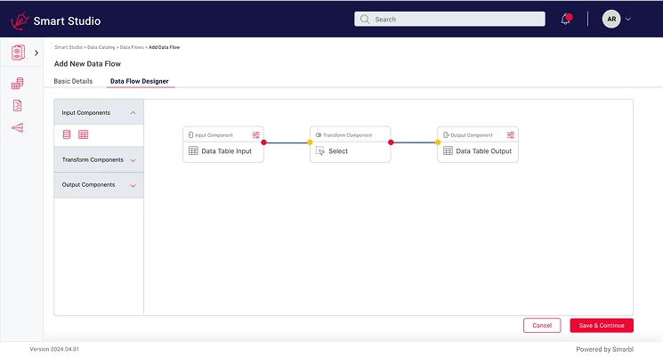
Task: Open the AR user profile dropdown
Action: [x=617, y=19]
